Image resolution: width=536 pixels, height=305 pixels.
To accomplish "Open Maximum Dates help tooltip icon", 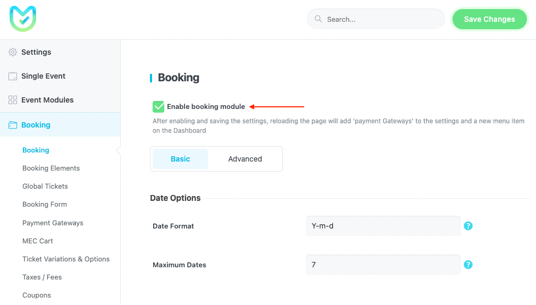I will pos(468,265).
